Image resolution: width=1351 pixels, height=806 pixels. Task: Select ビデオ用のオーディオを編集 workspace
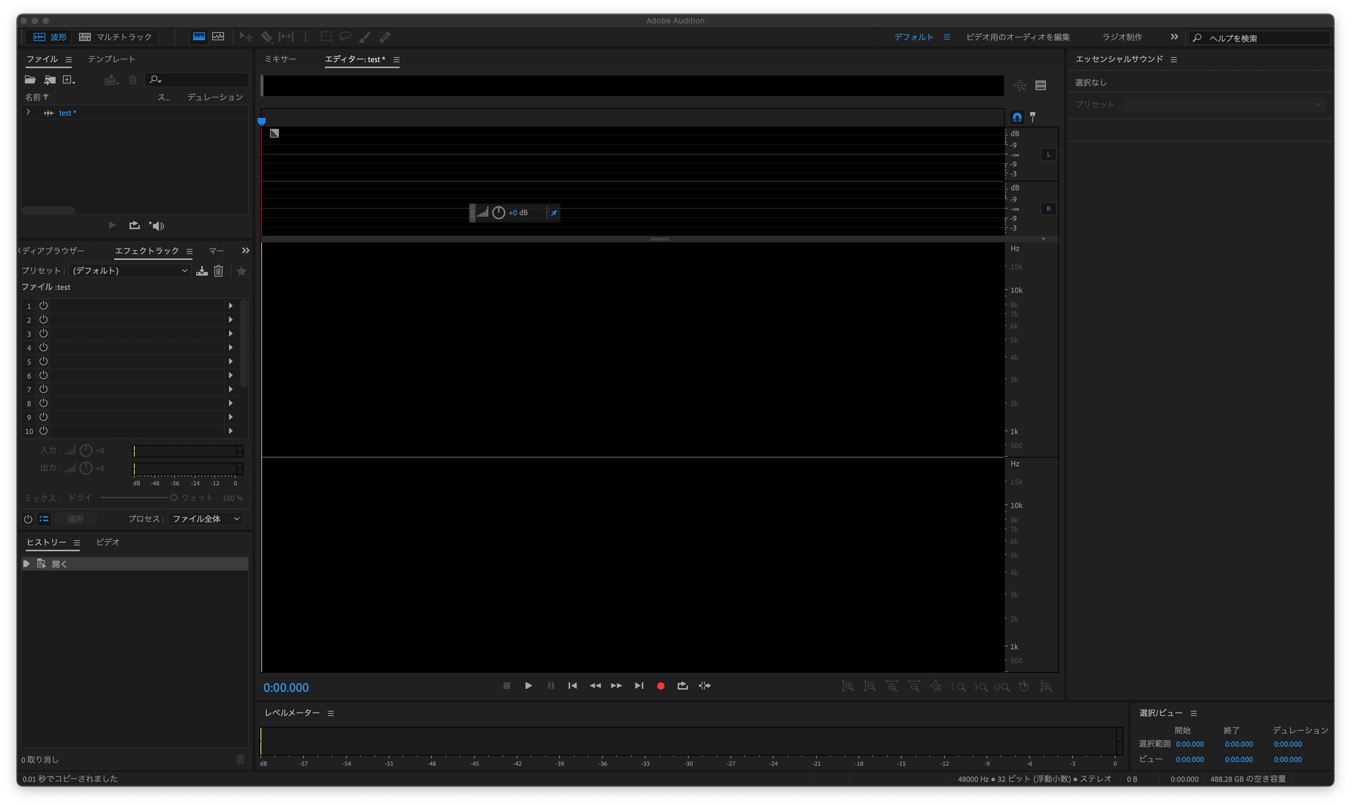(1018, 37)
